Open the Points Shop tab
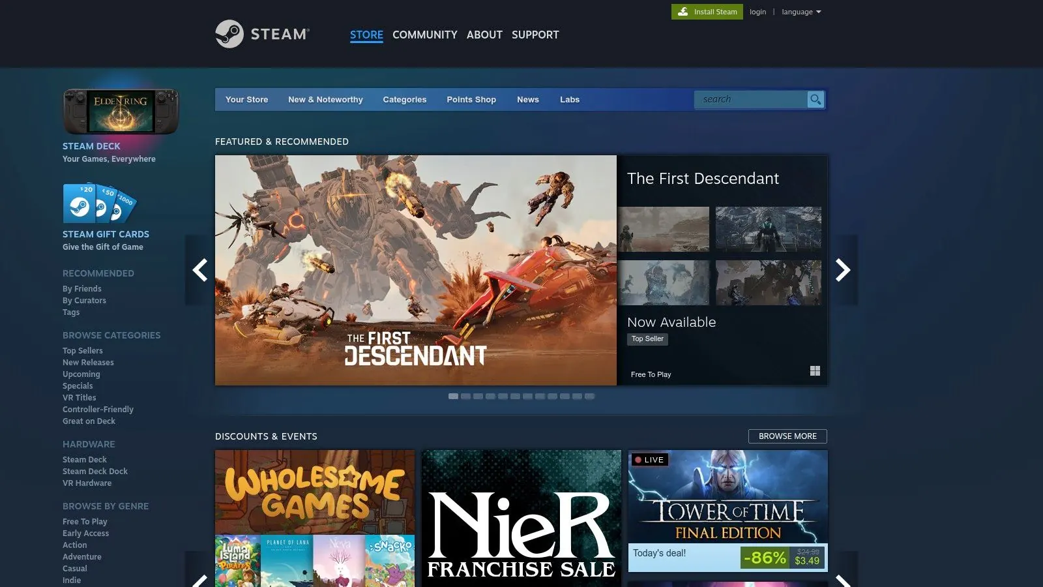 (x=471, y=99)
